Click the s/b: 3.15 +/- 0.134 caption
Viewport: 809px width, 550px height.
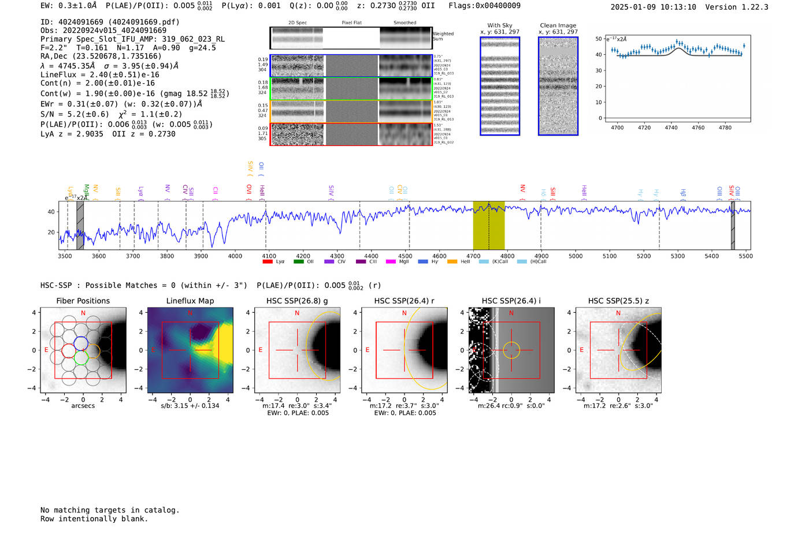click(x=190, y=406)
